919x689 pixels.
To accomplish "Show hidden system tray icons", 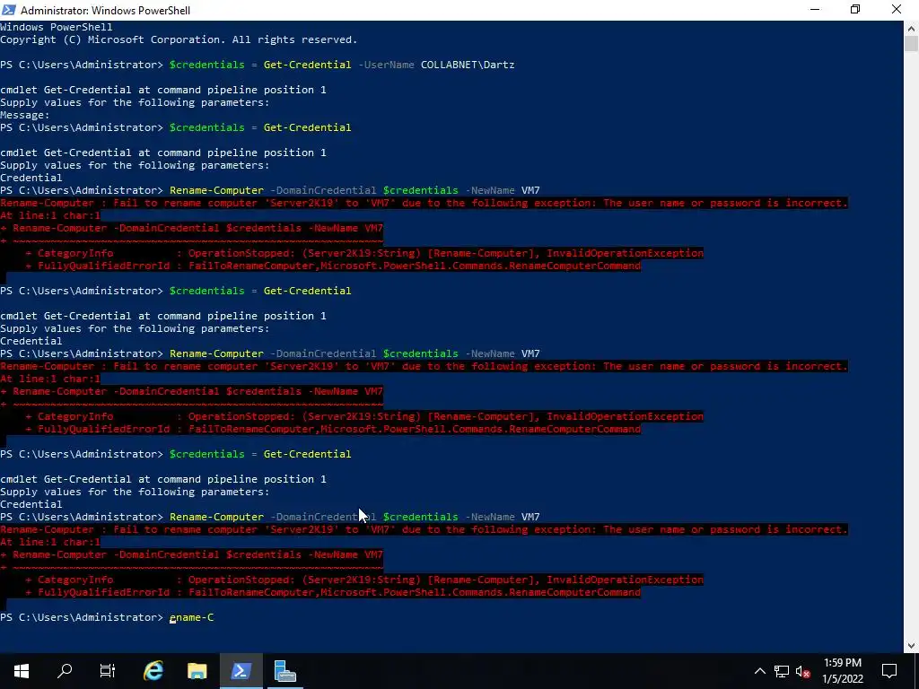I will (x=759, y=671).
